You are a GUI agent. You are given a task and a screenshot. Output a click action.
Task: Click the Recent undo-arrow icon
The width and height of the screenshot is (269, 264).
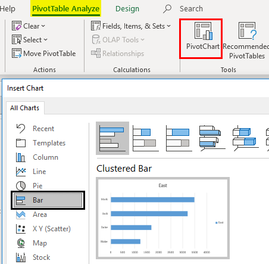click(21, 129)
